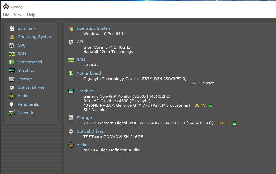
Task: Click the Graphics heading link in summary
Action: tap(85, 91)
